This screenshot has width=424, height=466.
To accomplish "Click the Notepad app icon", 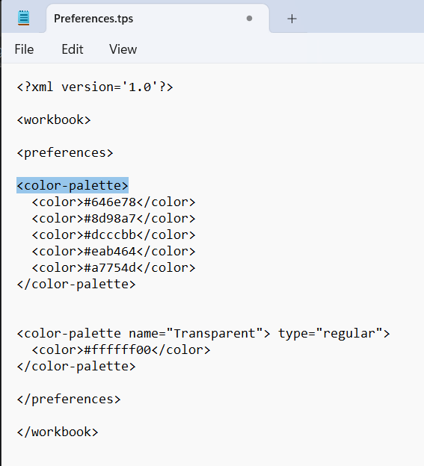I will point(23,18).
